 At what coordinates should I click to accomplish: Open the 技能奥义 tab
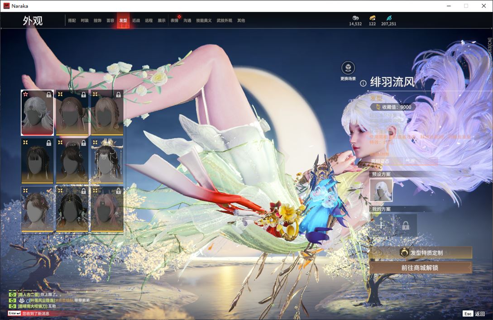tap(203, 20)
